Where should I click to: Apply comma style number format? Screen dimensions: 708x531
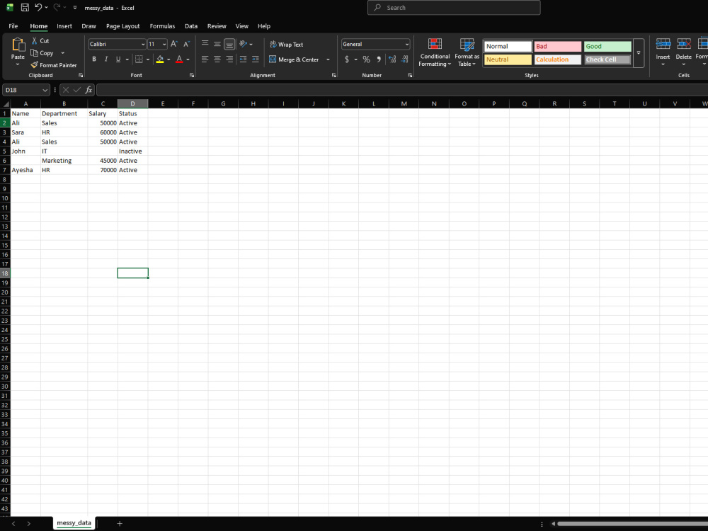pyautogui.click(x=378, y=59)
